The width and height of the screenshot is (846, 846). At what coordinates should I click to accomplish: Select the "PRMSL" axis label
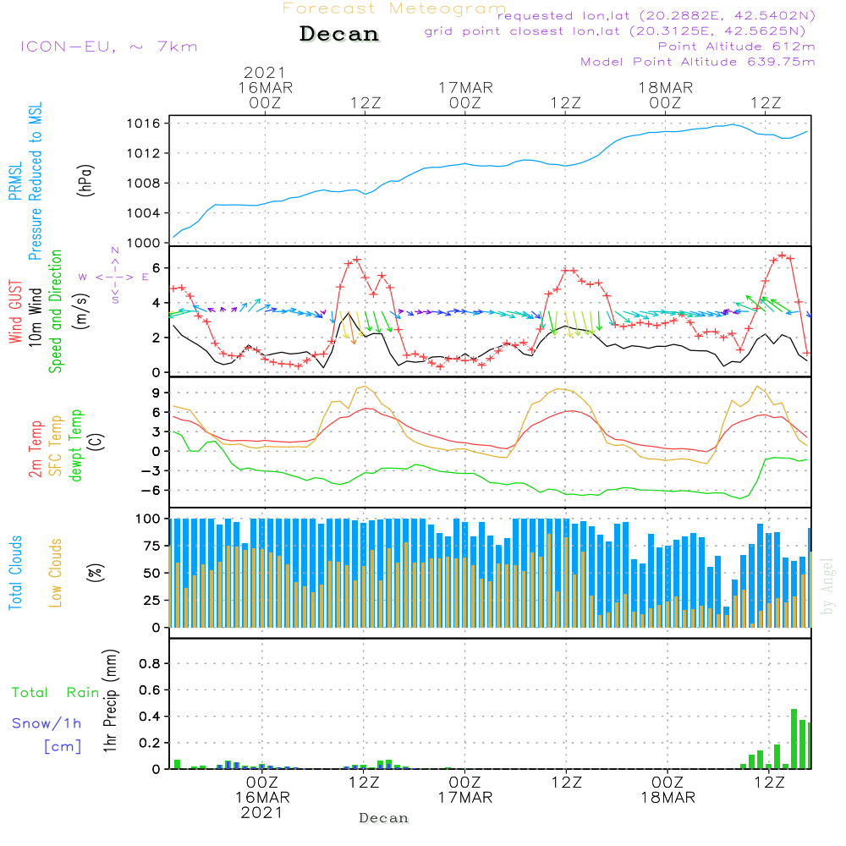(x=15, y=180)
